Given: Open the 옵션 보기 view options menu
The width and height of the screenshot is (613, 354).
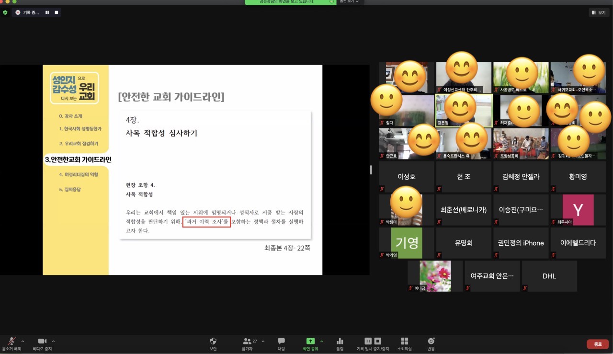Looking at the screenshot, I should tap(349, 2).
